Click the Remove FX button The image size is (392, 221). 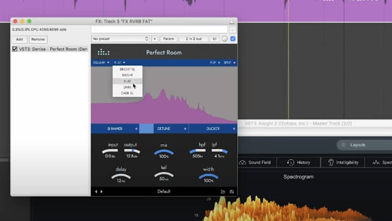[x=38, y=39]
